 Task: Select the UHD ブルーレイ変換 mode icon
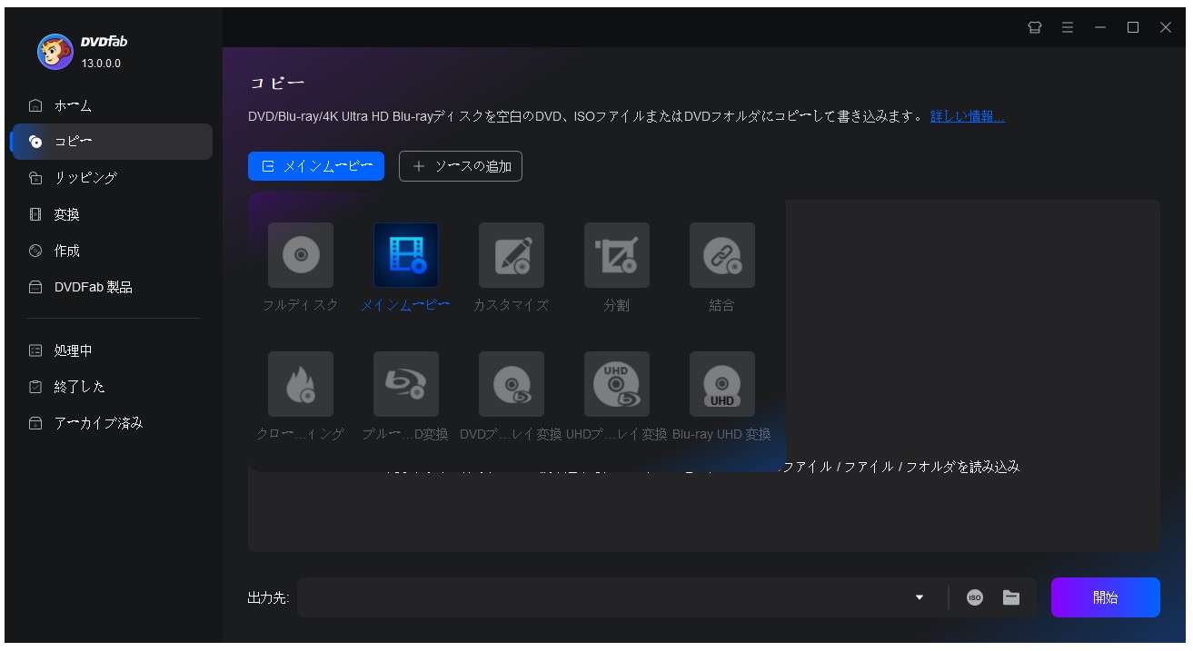pyautogui.click(x=617, y=384)
